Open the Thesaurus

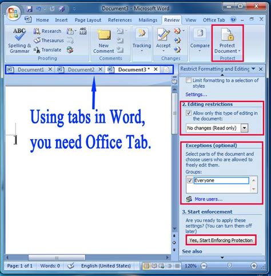pos(49,41)
